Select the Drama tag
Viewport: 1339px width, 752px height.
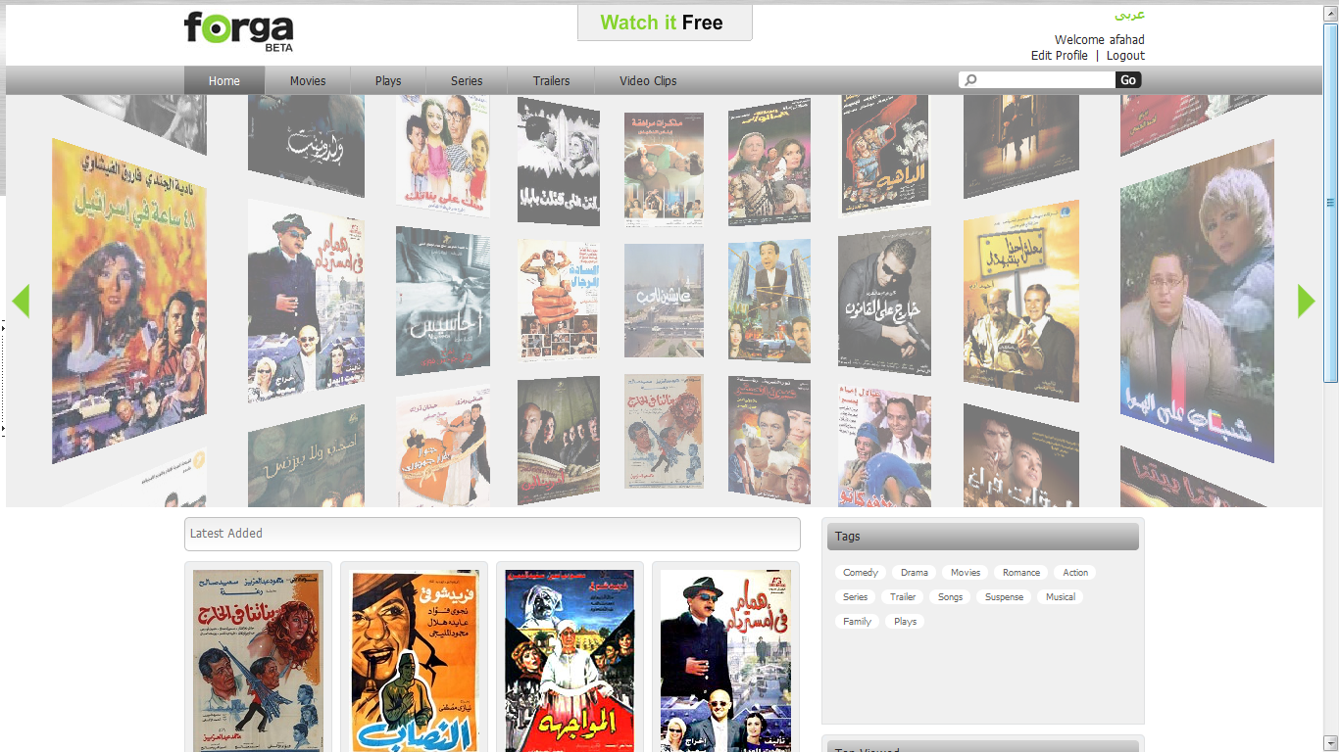915,573
